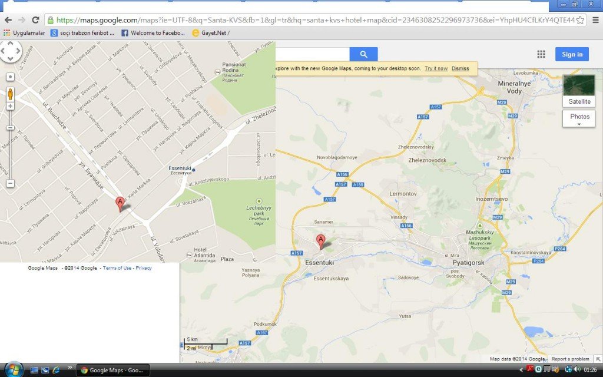Pick up the Street View pegman

(10, 94)
